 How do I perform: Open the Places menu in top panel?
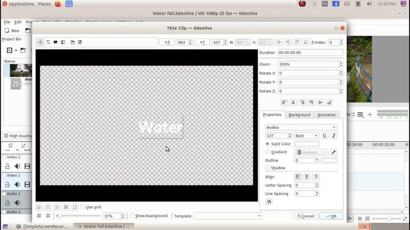point(44,4)
